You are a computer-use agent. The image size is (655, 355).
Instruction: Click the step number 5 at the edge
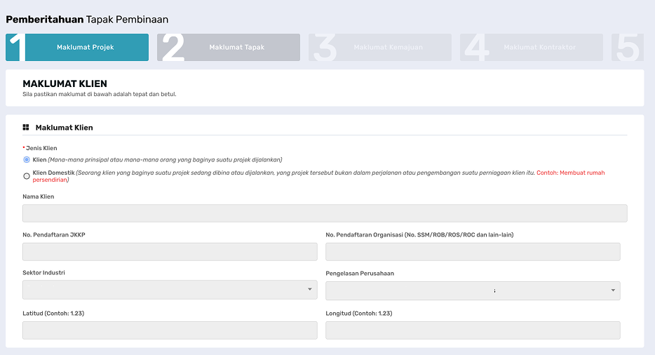pos(628,48)
